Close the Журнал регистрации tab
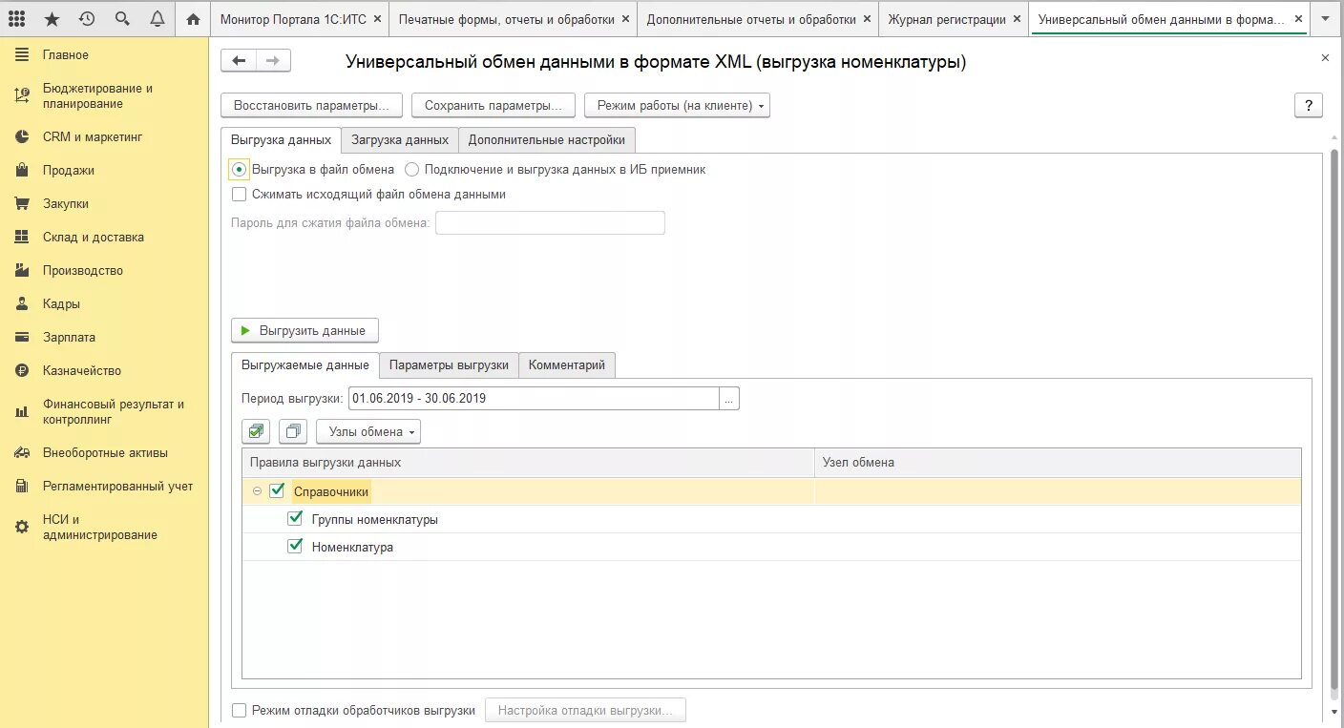 pos(1016,19)
